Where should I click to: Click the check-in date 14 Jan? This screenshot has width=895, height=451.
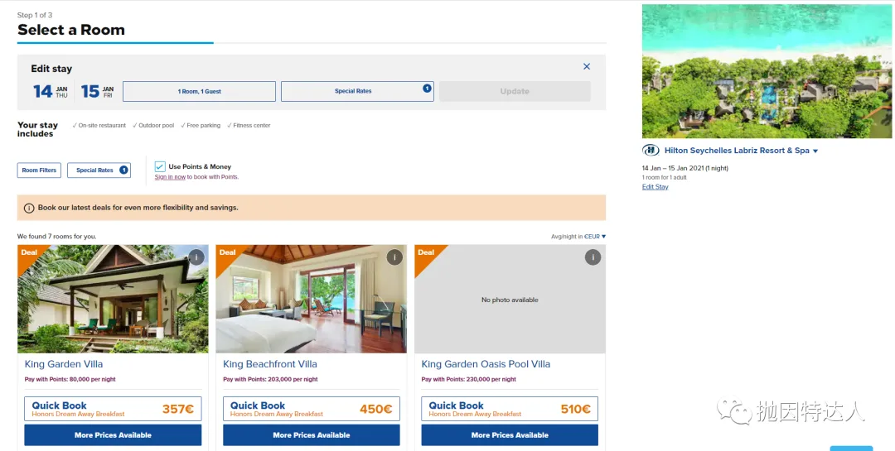click(51, 91)
